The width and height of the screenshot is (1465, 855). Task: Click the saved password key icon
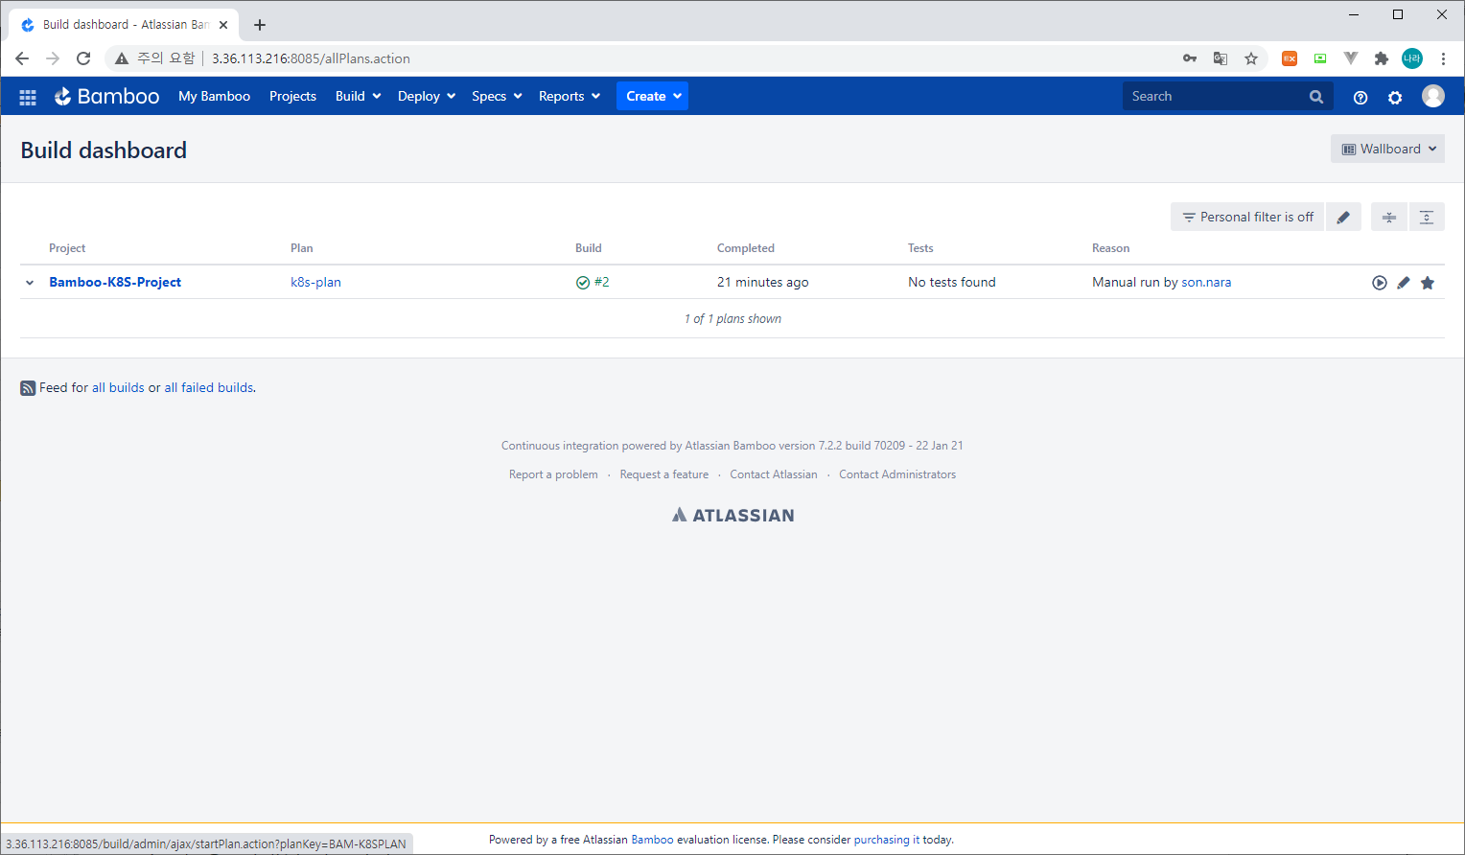click(x=1190, y=58)
